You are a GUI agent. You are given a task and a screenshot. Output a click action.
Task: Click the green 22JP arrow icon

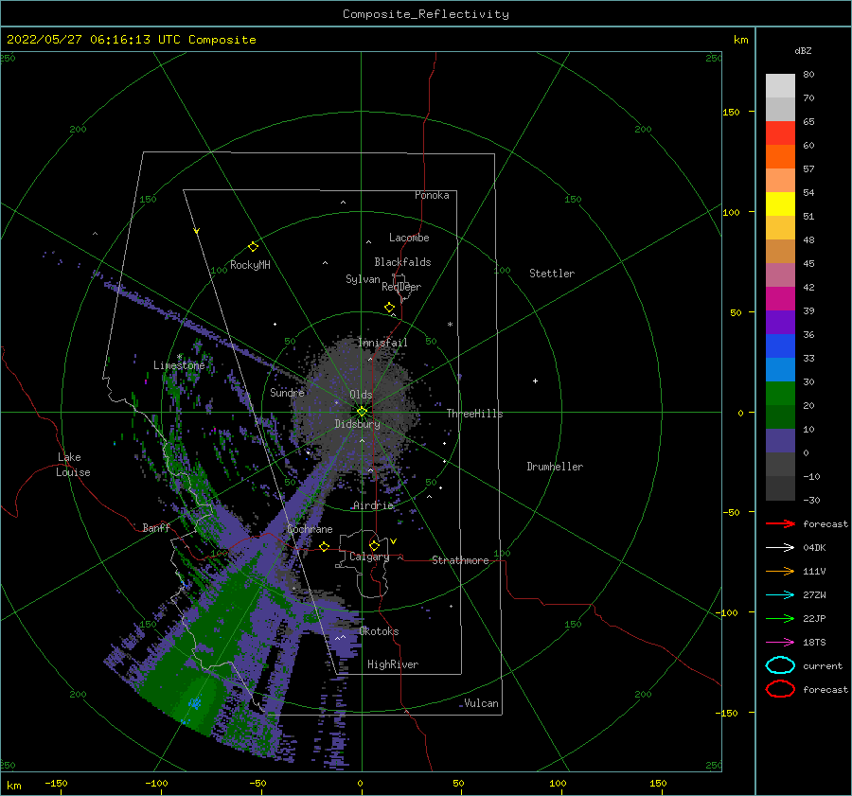[x=780, y=618]
